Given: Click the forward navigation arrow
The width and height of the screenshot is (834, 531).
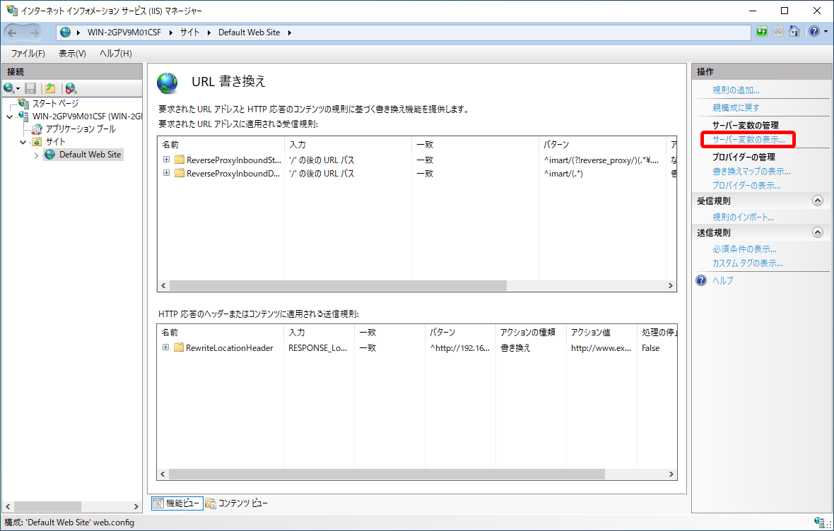Looking at the screenshot, I should click(34, 33).
